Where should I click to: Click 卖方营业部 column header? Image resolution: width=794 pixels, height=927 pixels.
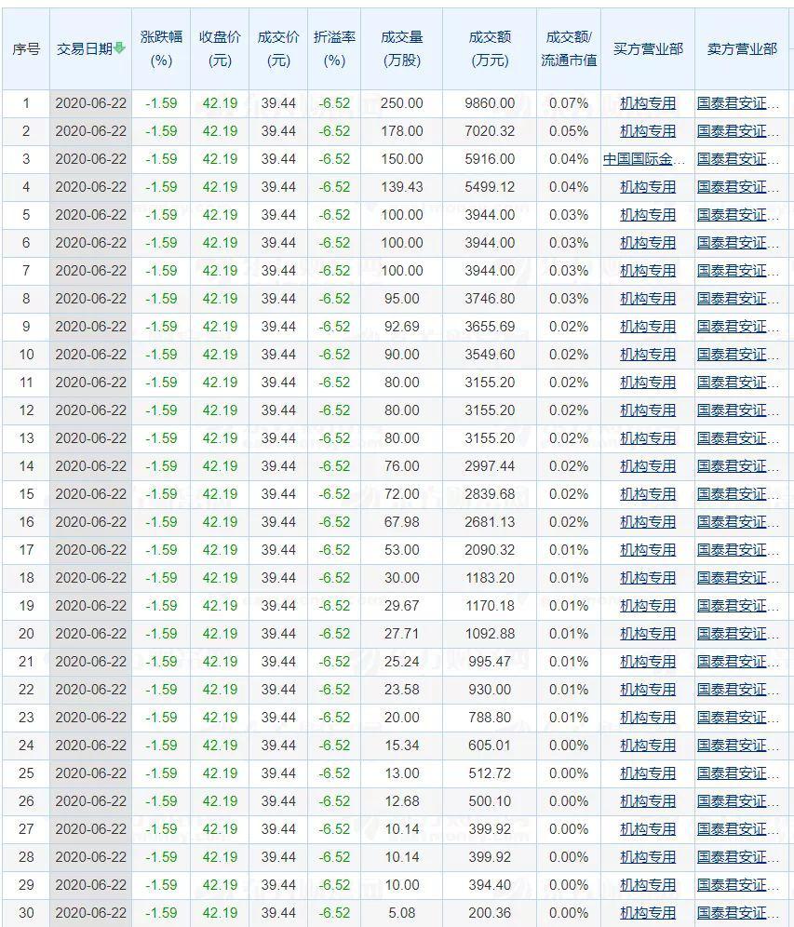[742, 49]
